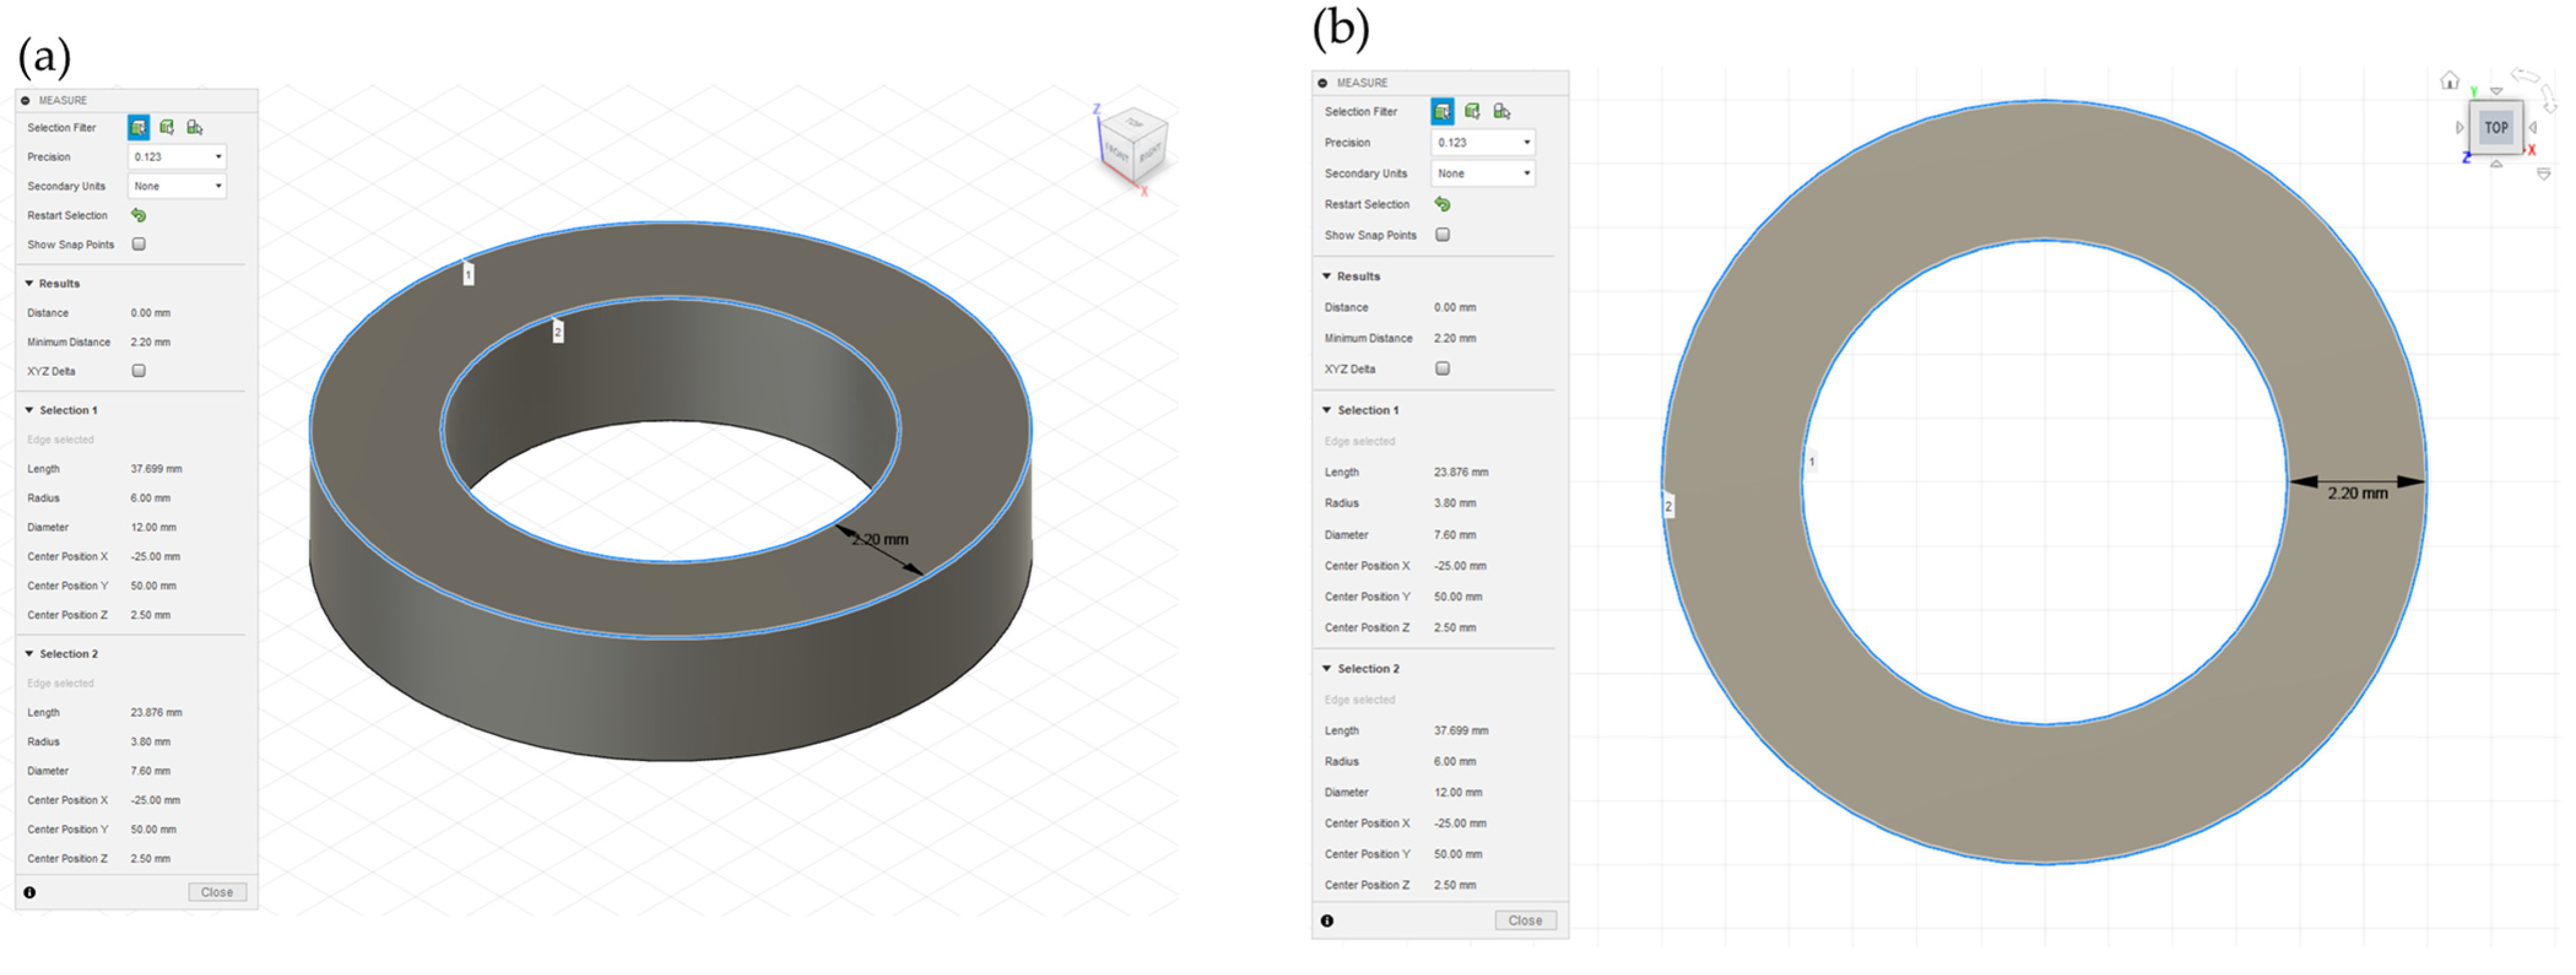
Task: Tick the XYZ Delta checkbox in panel (b)
Action: pos(1442,369)
